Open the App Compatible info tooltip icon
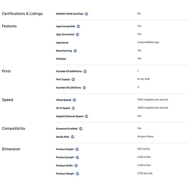The image size is (188, 188). [79, 26]
